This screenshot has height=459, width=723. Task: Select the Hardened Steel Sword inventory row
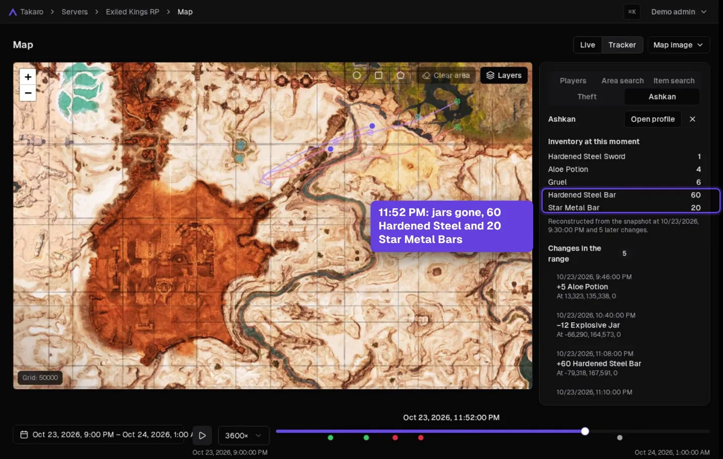pyautogui.click(x=624, y=156)
